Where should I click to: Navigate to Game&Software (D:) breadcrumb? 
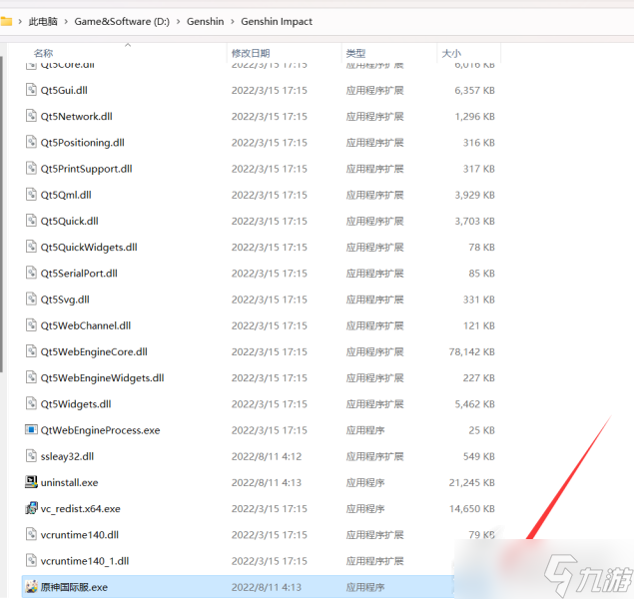tap(122, 21)
